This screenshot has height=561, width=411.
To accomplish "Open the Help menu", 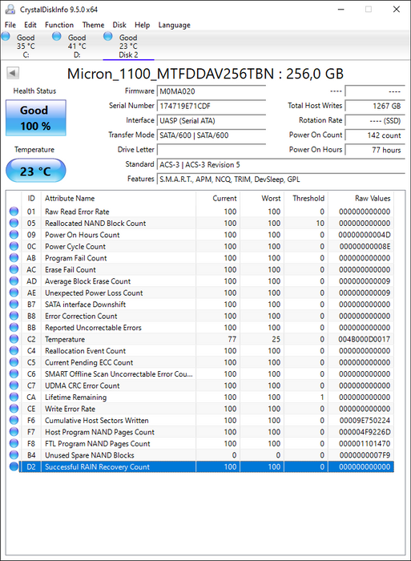I will coord(142,25).
